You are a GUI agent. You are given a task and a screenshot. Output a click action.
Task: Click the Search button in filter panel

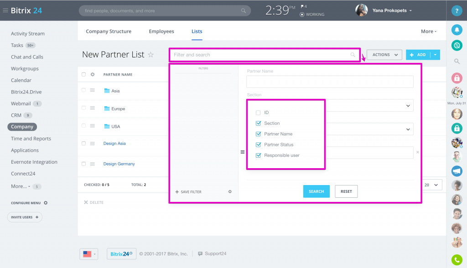click(317, 191)
